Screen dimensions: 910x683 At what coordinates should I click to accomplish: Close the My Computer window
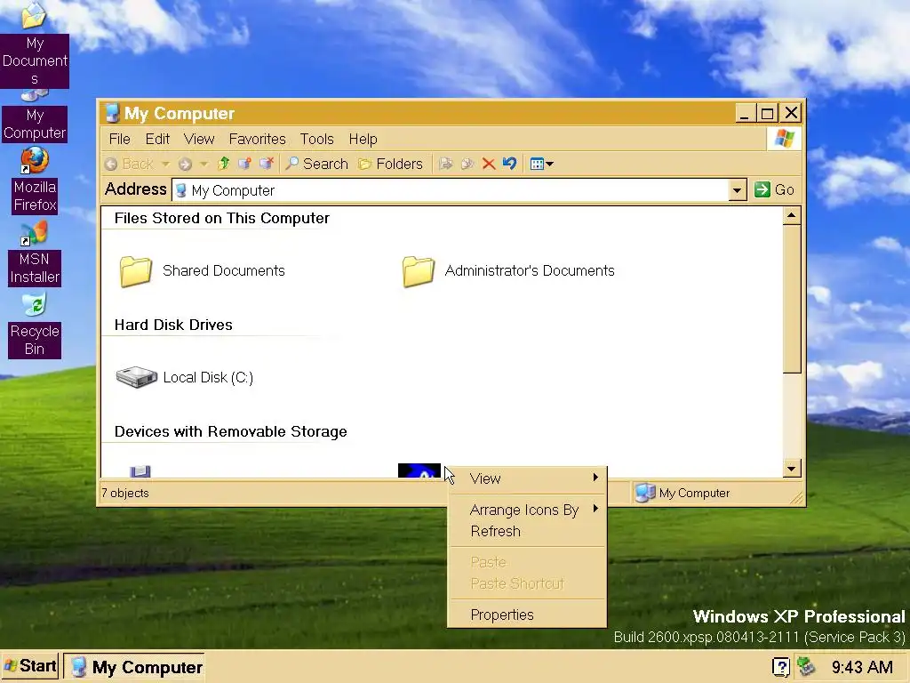click(x=791, y=113)
